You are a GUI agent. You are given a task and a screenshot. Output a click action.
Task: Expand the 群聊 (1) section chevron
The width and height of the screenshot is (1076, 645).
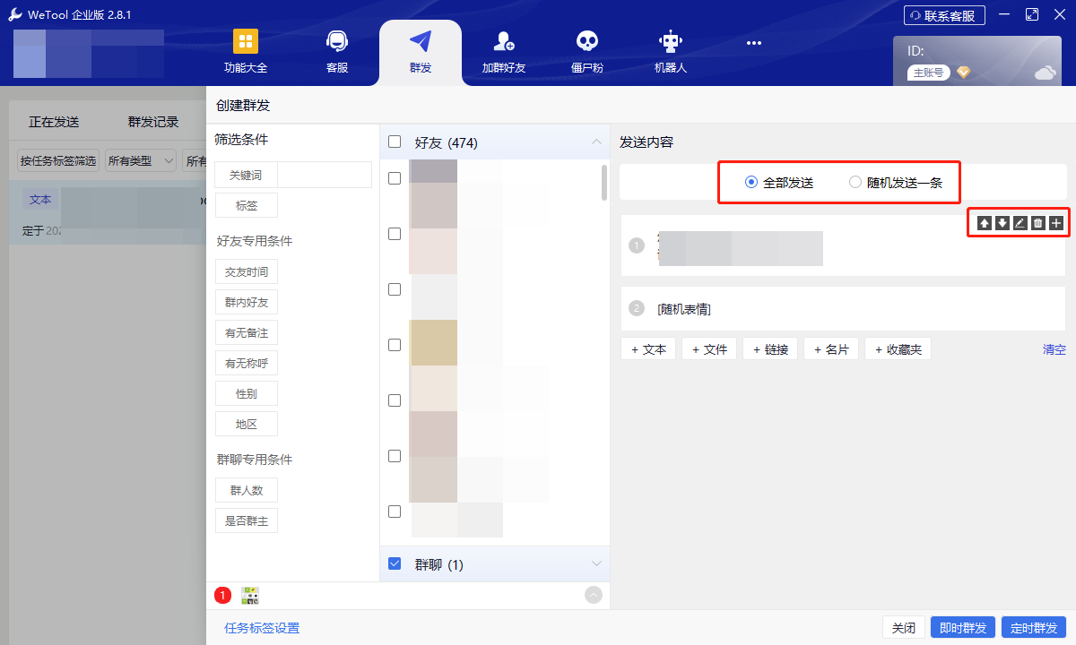click(596, 563)
